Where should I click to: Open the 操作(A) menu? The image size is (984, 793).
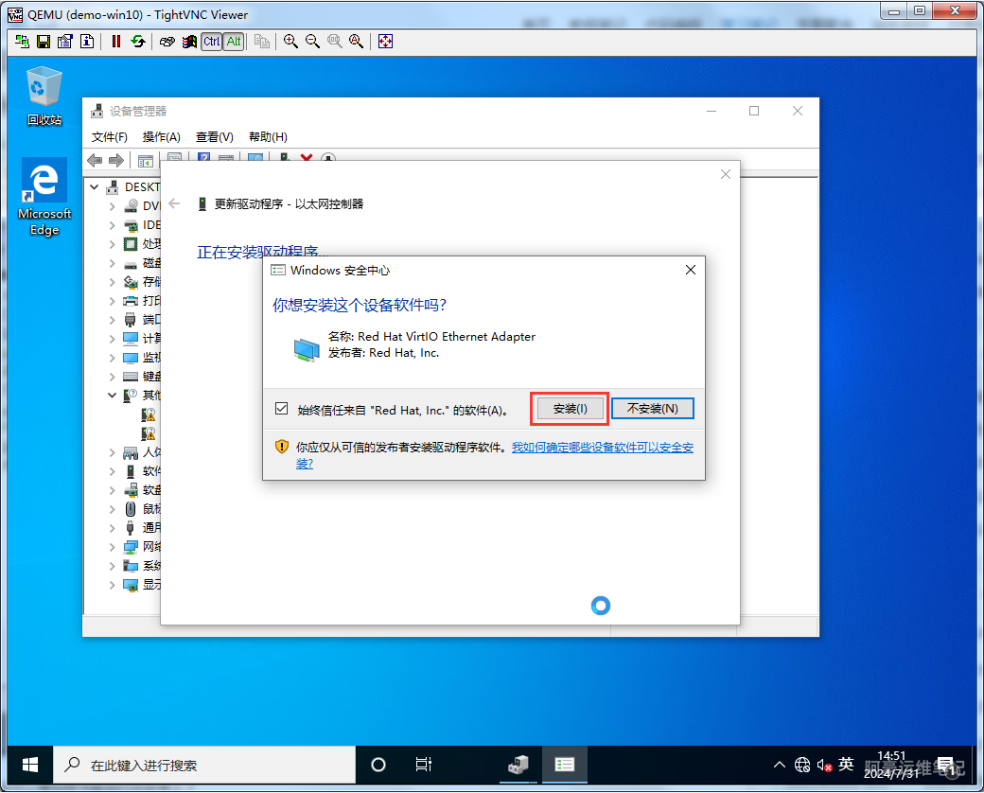click(161, 137)
